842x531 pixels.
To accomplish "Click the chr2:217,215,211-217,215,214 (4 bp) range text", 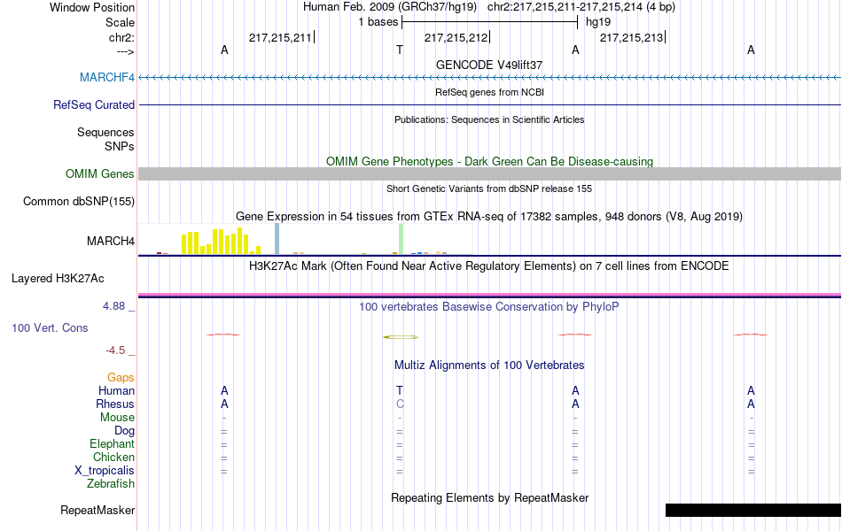I will pyautogui.click(x=581, y=7).
